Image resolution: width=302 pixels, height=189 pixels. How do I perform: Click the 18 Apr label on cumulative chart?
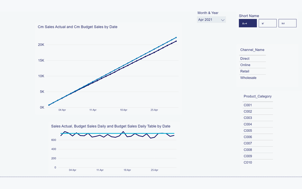coord(124,110)
